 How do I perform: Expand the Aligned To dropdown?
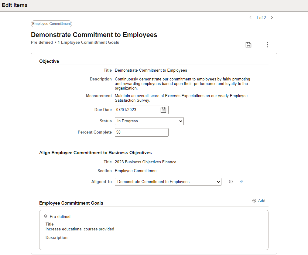pos(168,182)
